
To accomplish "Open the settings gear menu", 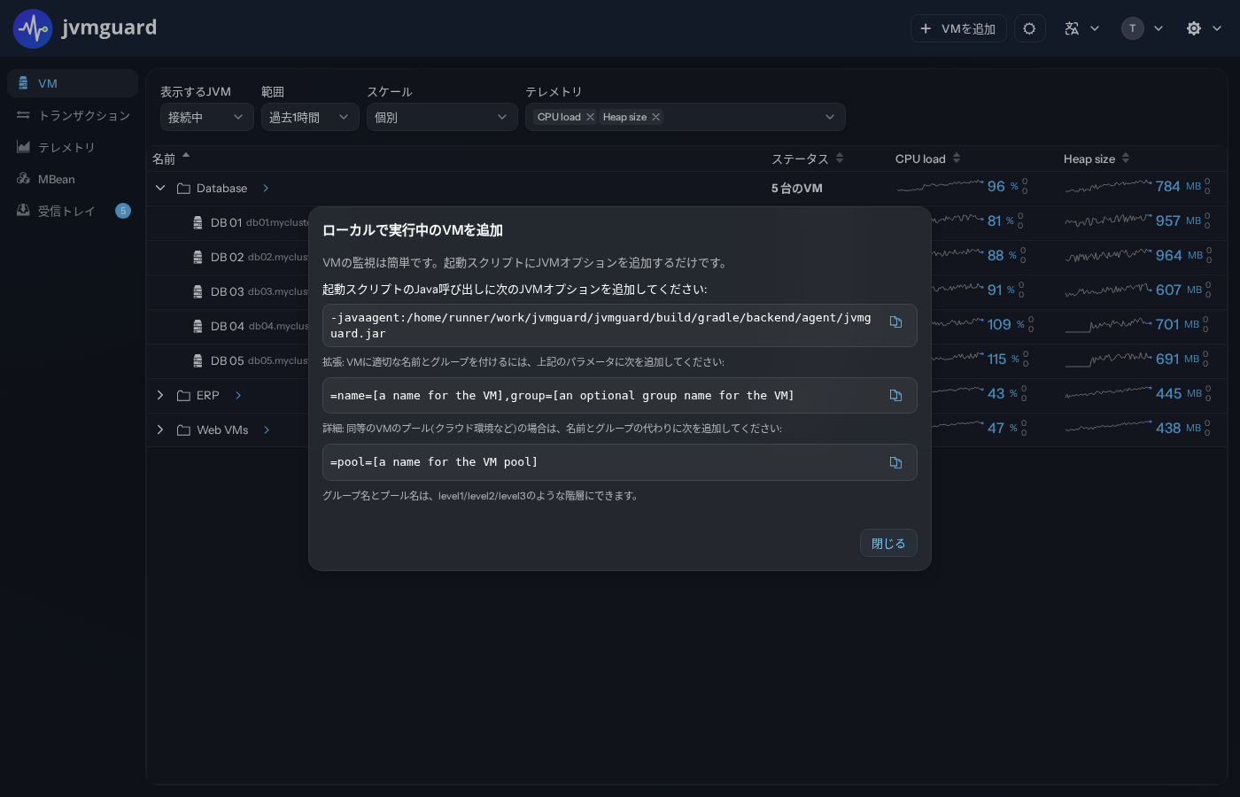I will click(1204, 28).
